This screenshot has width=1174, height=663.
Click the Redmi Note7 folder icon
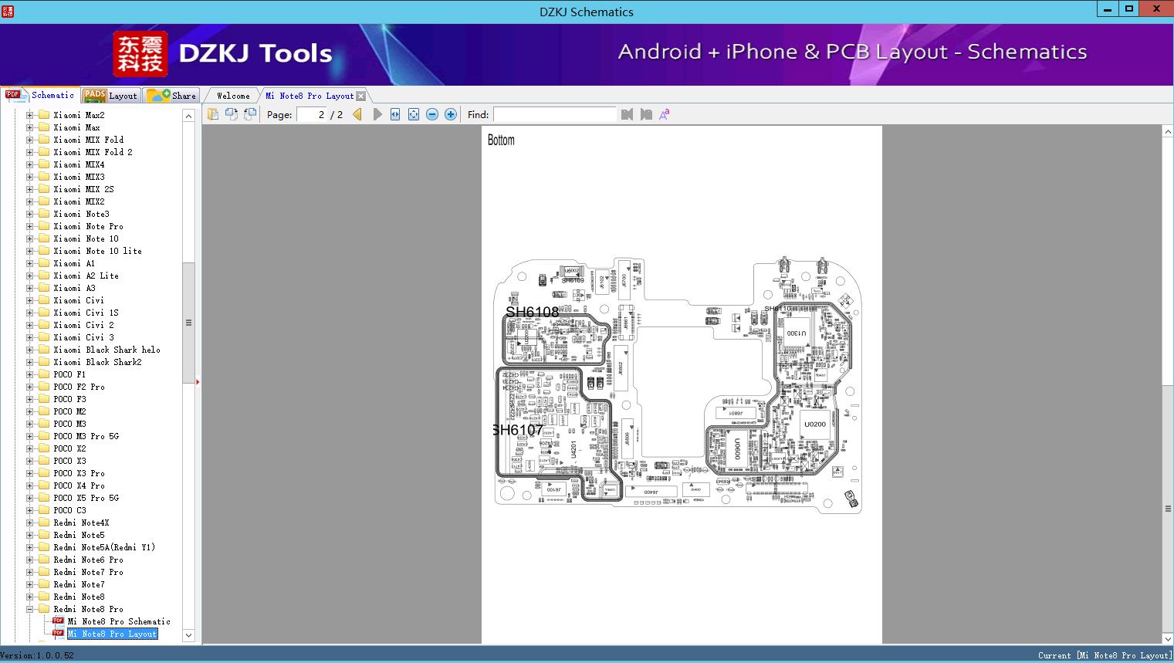[x=44, y=584]
